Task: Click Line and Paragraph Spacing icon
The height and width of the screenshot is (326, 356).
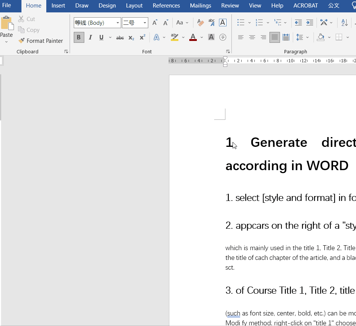Action: pyautogui.click(x=300, y=38)
